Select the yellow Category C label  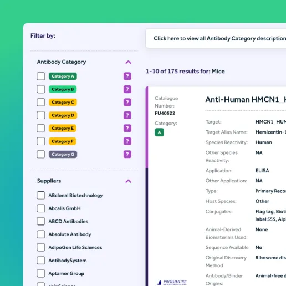click(x=63, y=102)
